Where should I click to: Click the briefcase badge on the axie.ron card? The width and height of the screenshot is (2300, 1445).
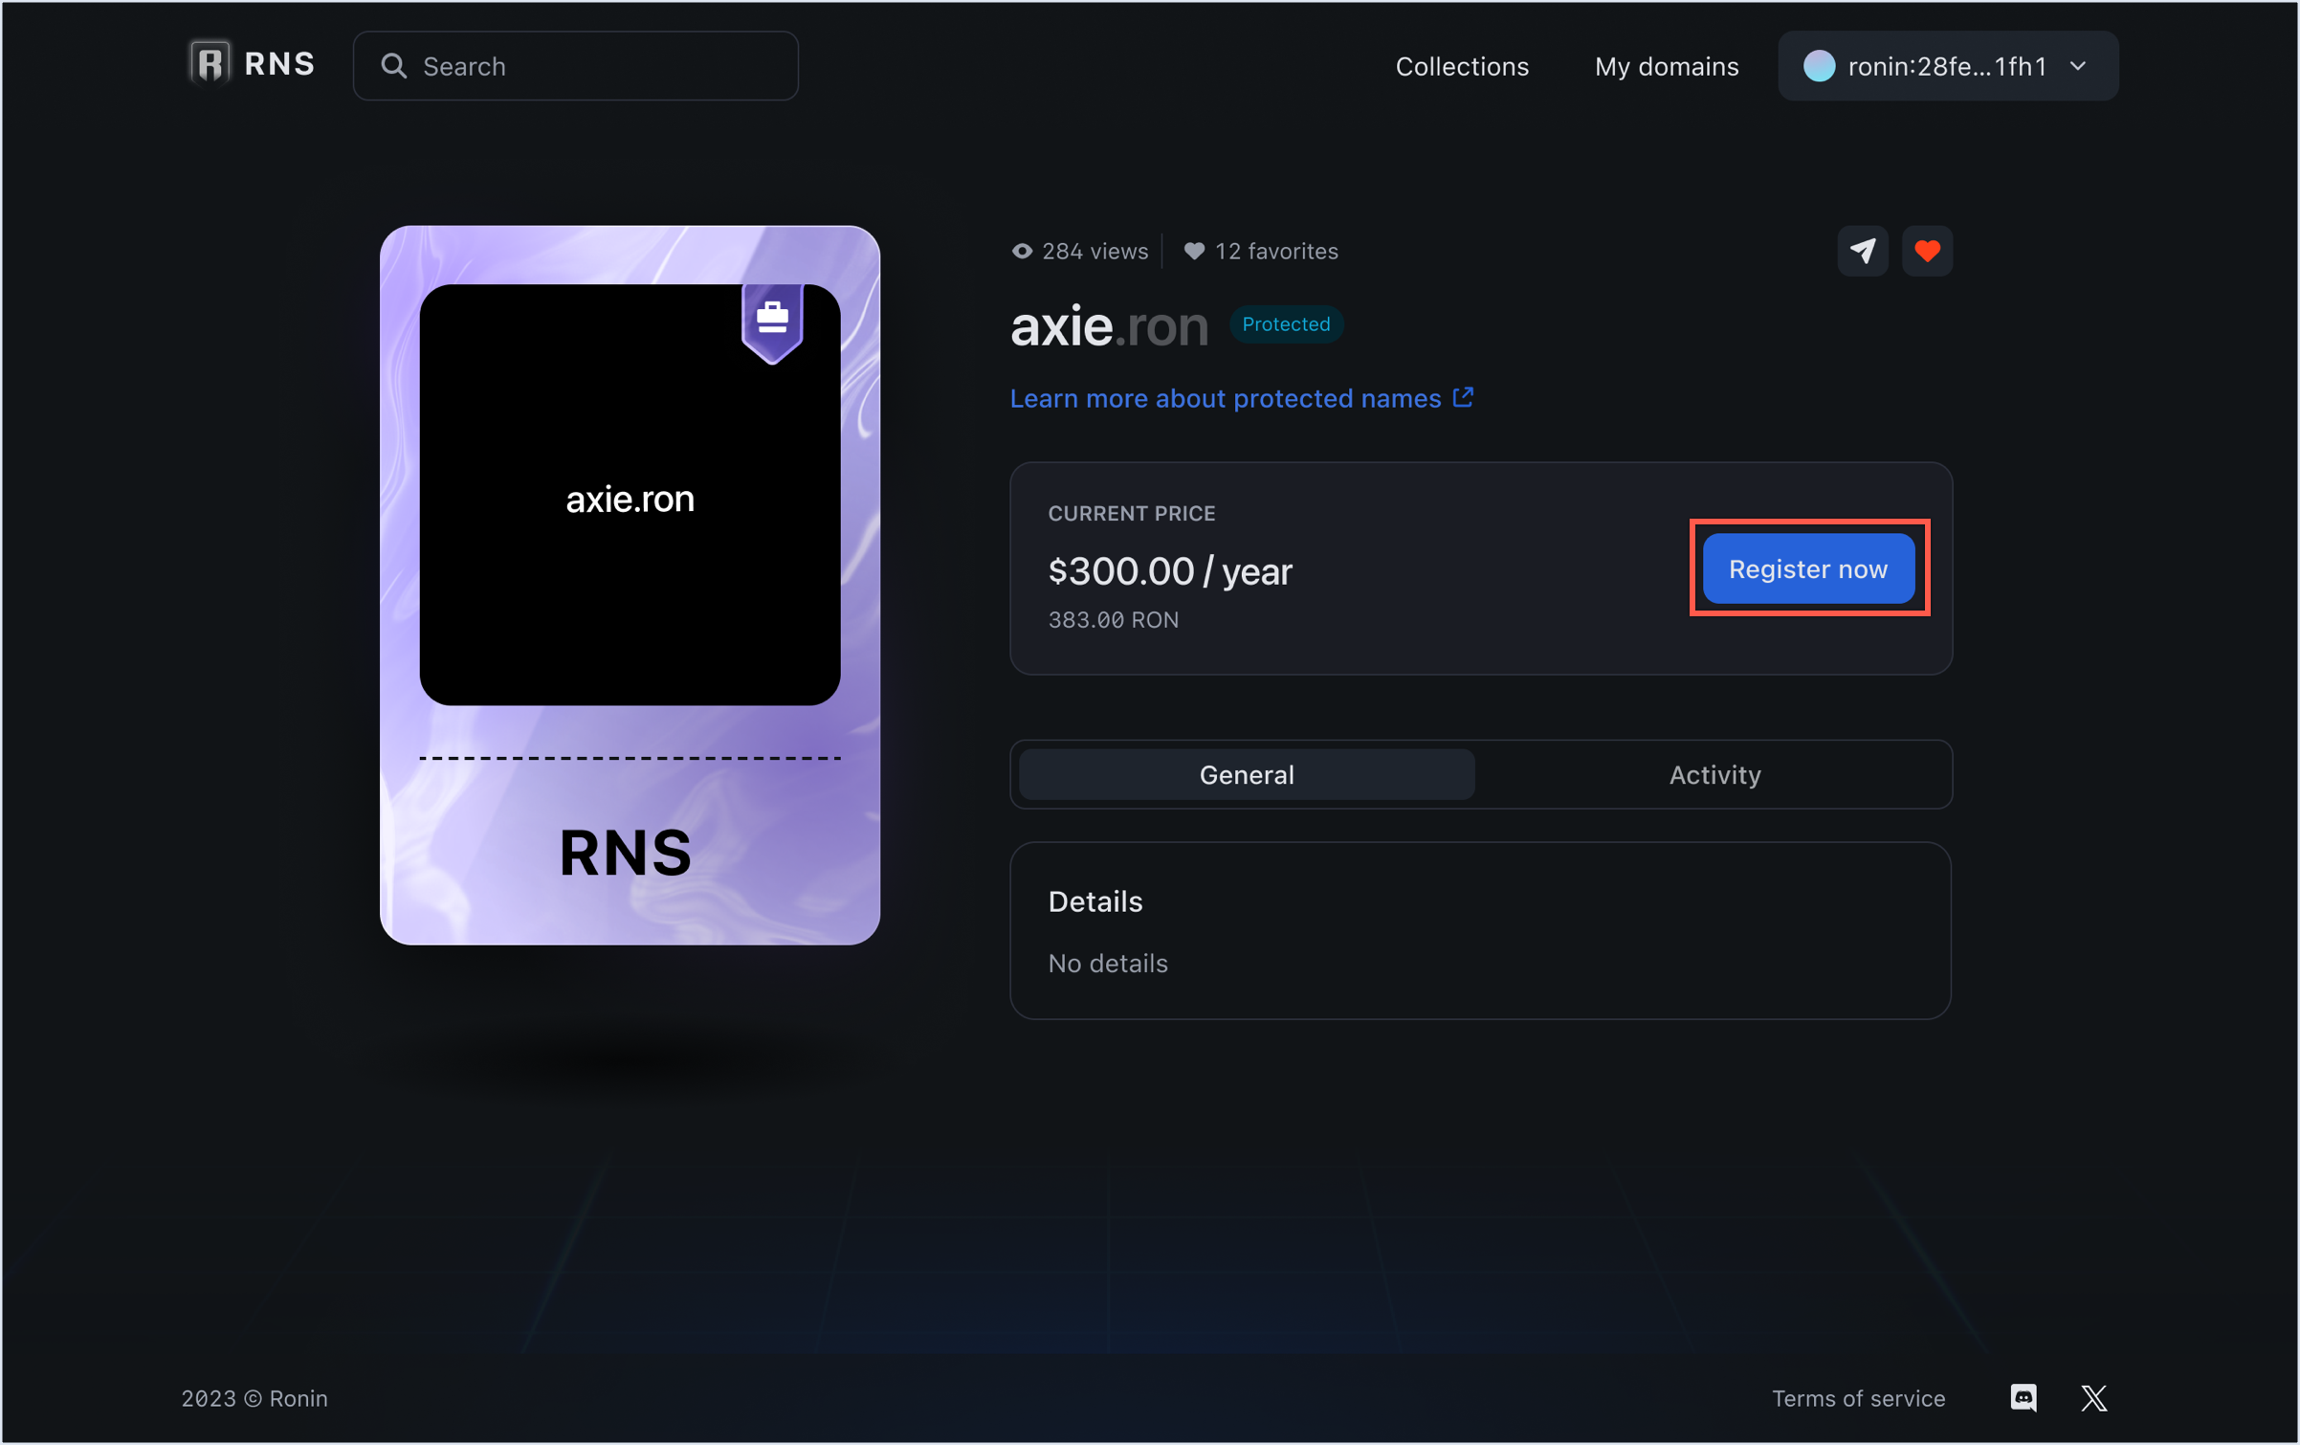point(772,318)
